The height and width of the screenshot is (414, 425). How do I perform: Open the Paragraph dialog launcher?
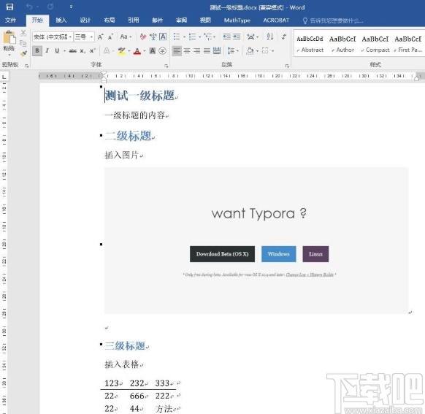coord(287,66)
